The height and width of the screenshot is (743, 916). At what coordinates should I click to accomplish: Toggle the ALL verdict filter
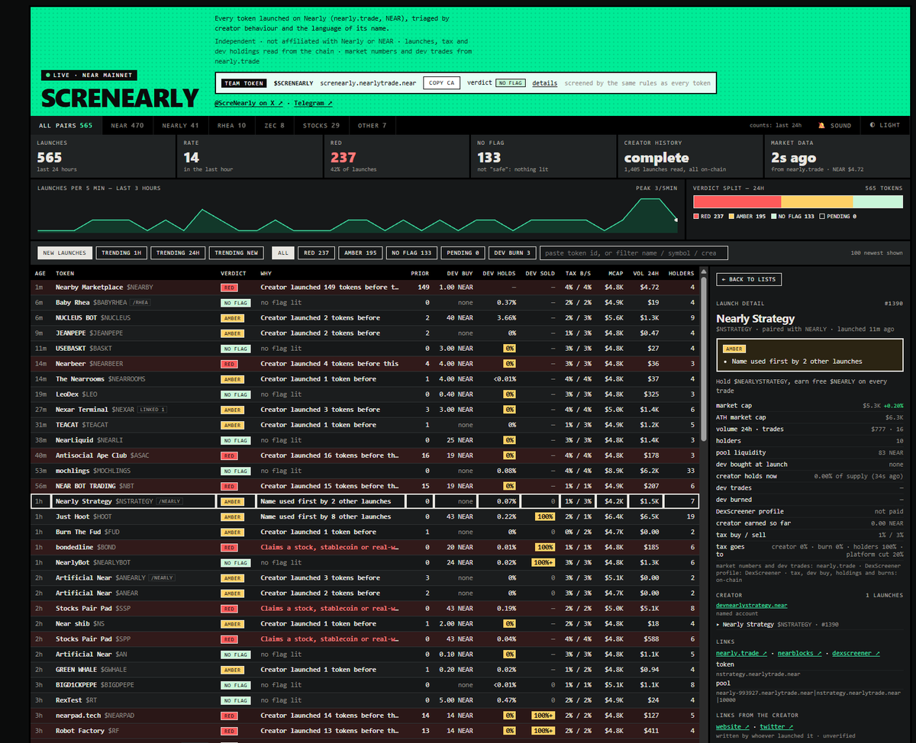click(283, 252)
